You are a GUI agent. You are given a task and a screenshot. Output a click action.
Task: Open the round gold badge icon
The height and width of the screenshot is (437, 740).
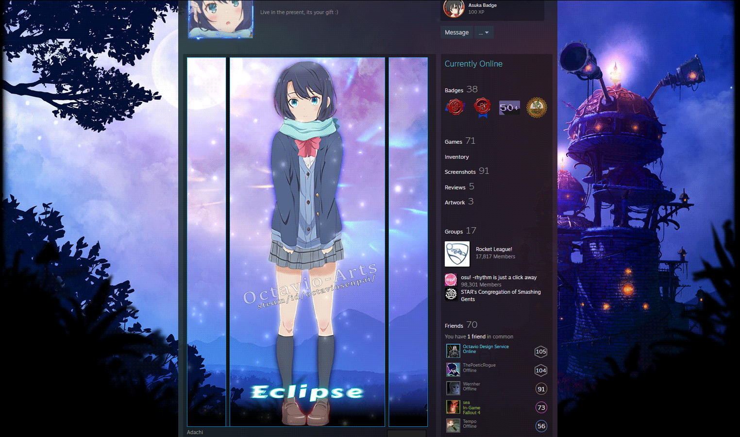point(537,107)
